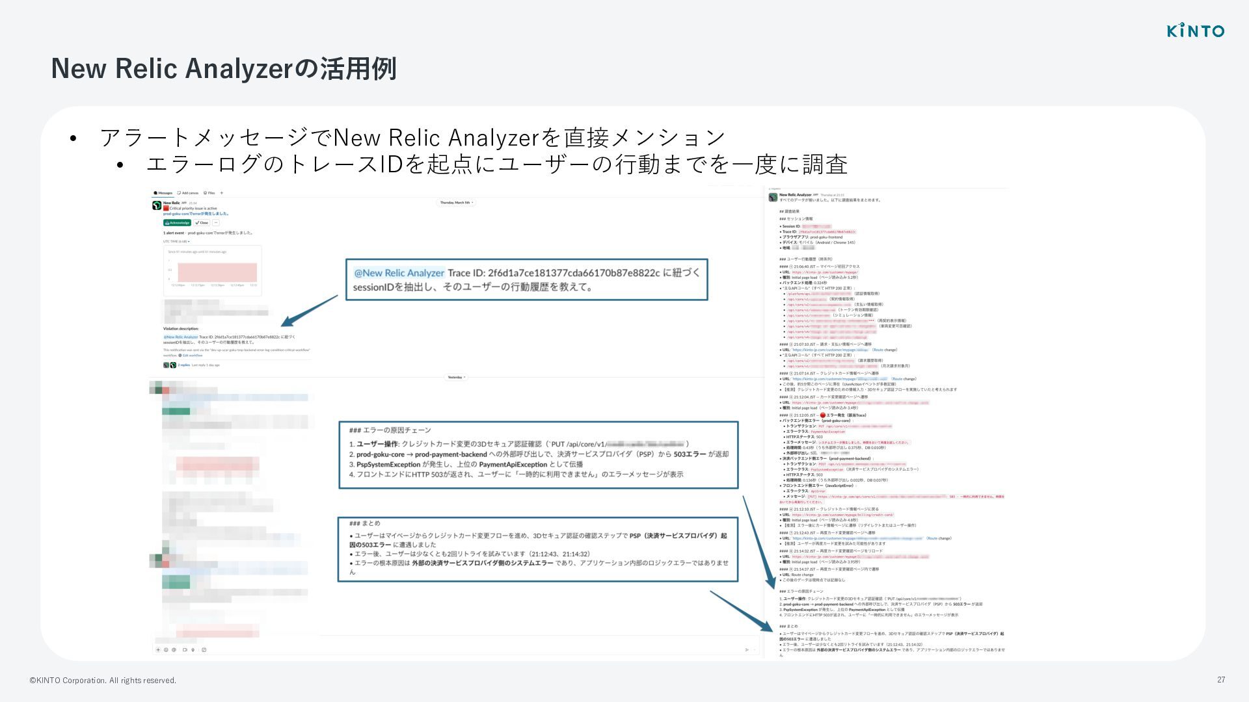Open the more actions ellipsis button on alert
This screenshot has width=1249, height=702.
coord(216,222)
